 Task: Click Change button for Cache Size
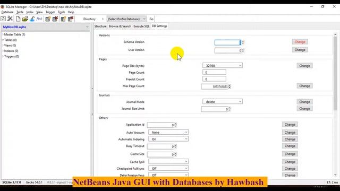[290, 154]
